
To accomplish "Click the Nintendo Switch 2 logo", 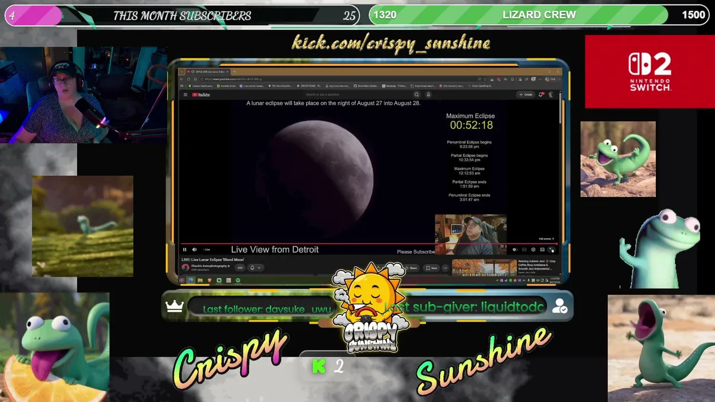I will (650, 71).
